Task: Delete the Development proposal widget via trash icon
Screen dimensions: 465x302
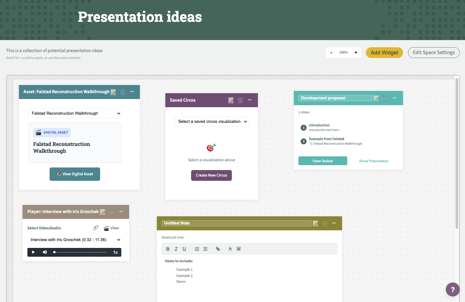Action: 385,98
